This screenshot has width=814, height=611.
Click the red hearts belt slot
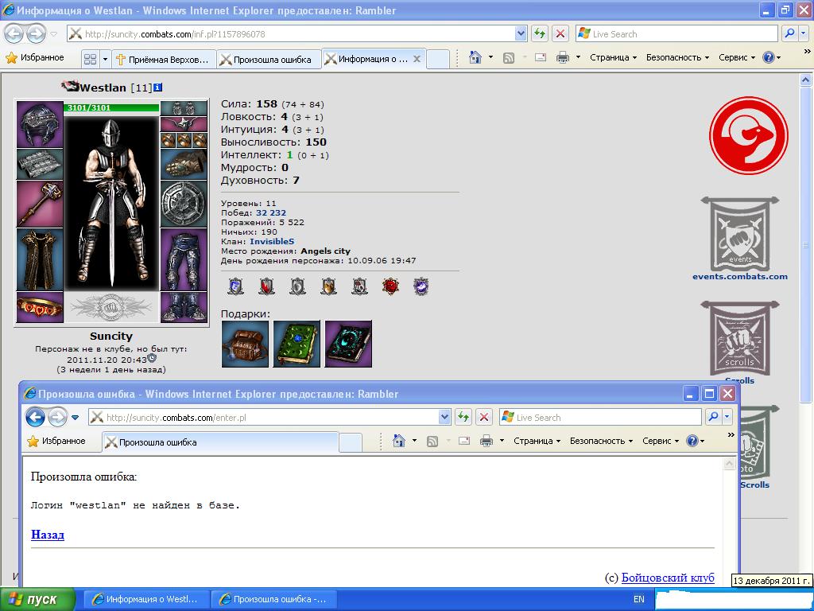pos(40,307)
